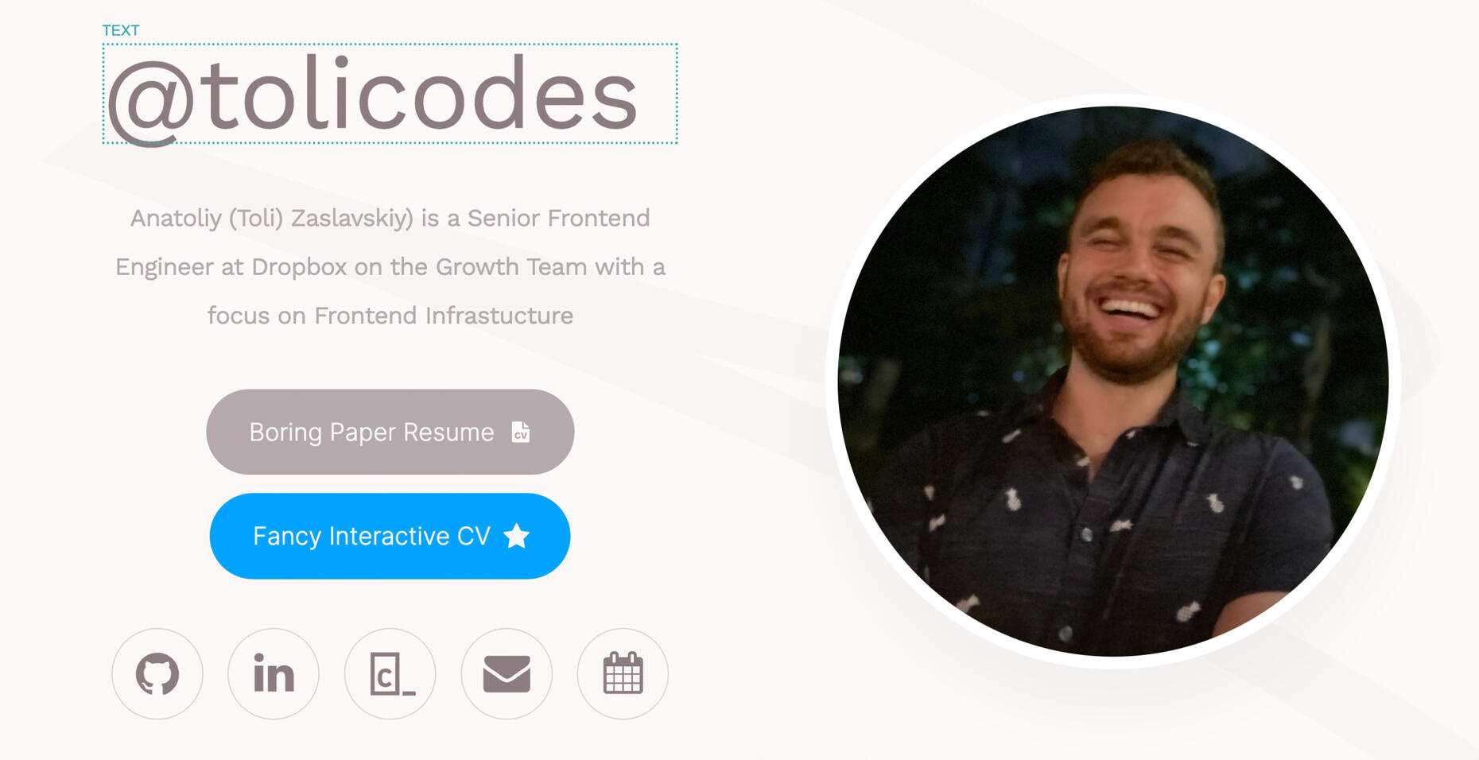Click the CV file icon in the resume button
Image resolution: width=1479 pixels, height=760 pixels.
[x=521, y=432]
